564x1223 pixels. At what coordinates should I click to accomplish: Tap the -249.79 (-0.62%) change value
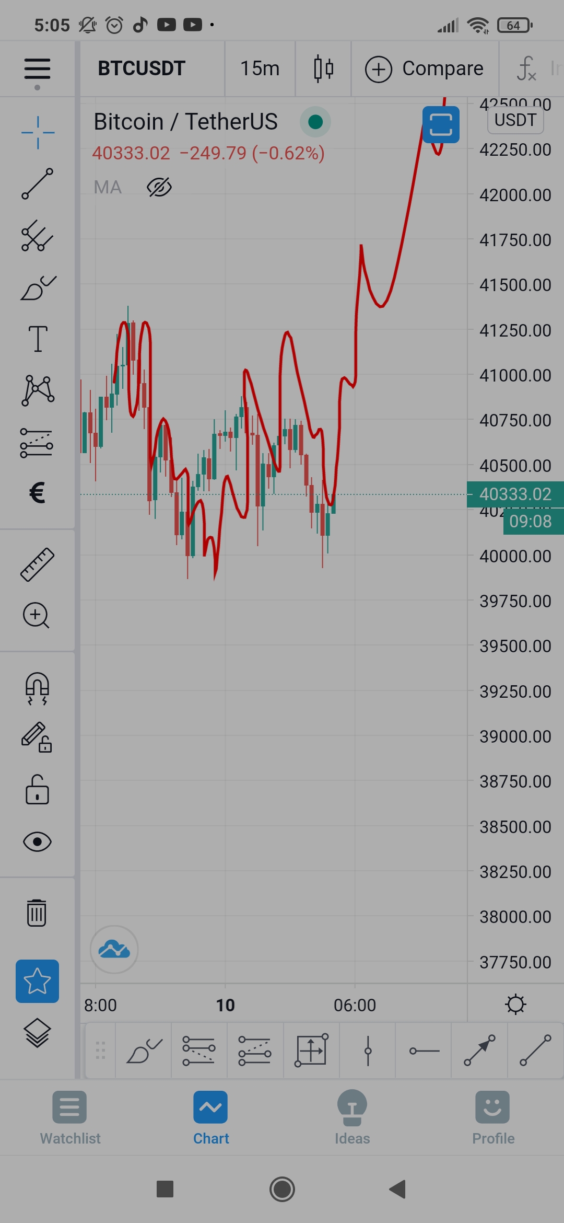point(252,153)
